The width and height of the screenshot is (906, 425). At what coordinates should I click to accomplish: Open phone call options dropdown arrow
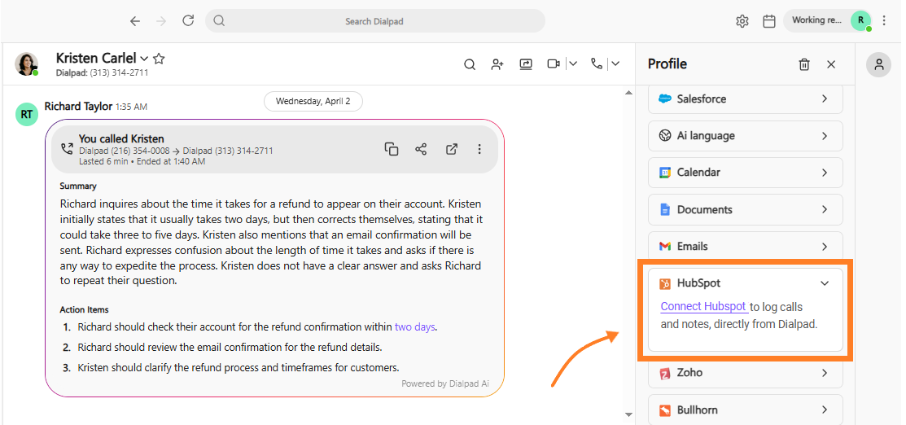pyautogui.click(x=615, y=64)
